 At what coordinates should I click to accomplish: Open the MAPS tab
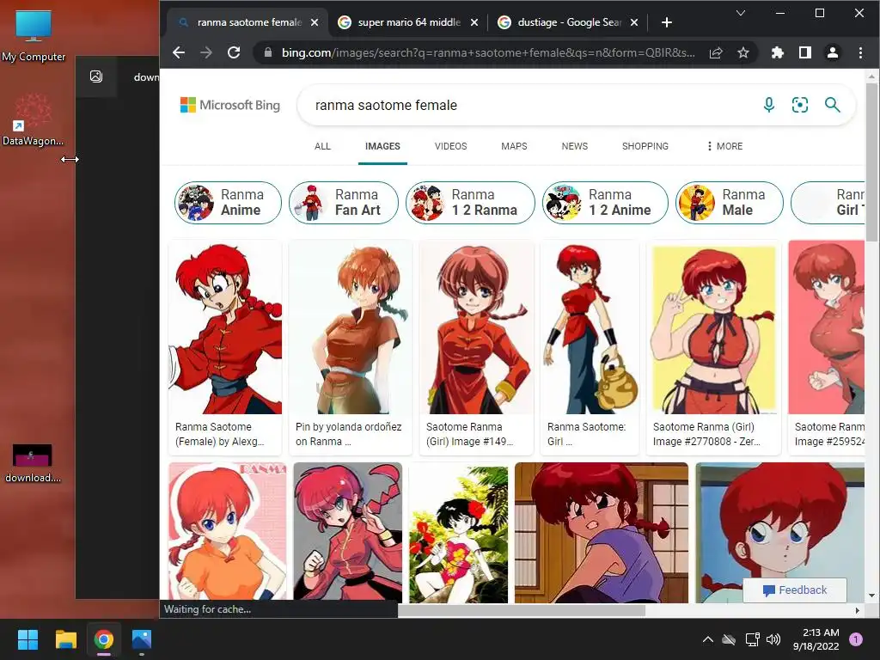coord(514,146)
